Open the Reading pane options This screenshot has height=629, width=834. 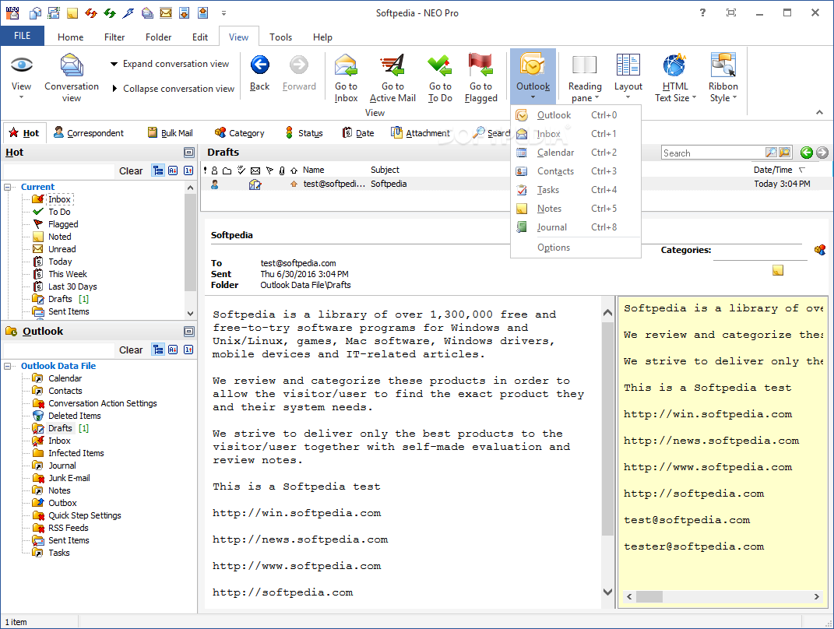point(585,78)
